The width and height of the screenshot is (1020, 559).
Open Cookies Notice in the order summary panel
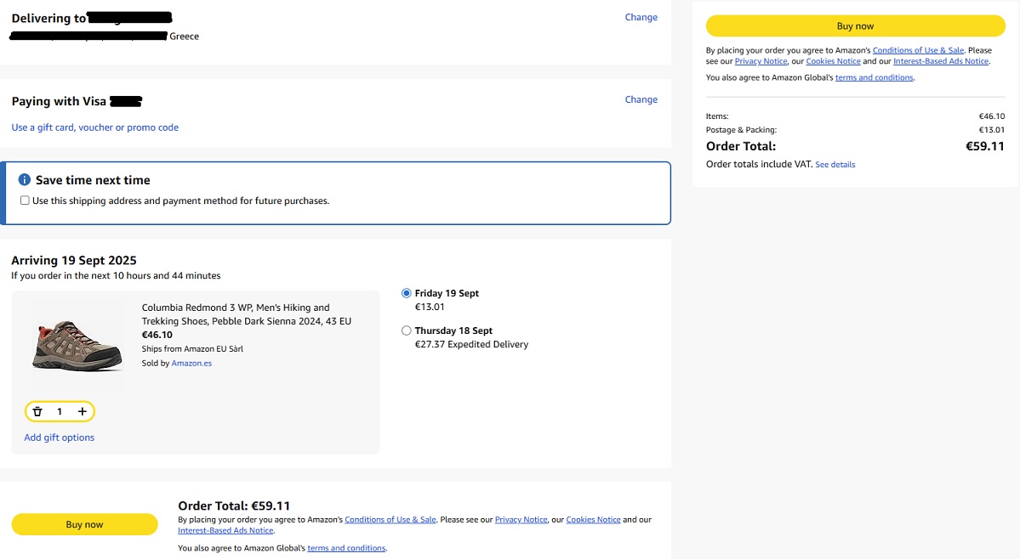click(x=834, y=62)
